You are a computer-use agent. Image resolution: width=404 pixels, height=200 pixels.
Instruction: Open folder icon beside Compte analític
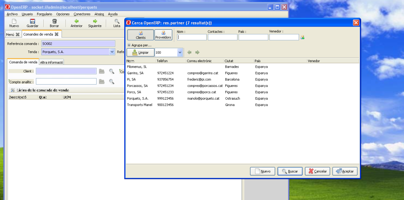pos(102,81)
